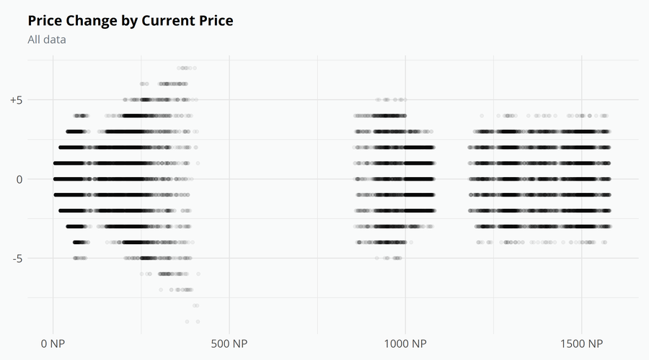Click the '0' y-axis label
649x360 pixels.
click(x=19, y=179)
